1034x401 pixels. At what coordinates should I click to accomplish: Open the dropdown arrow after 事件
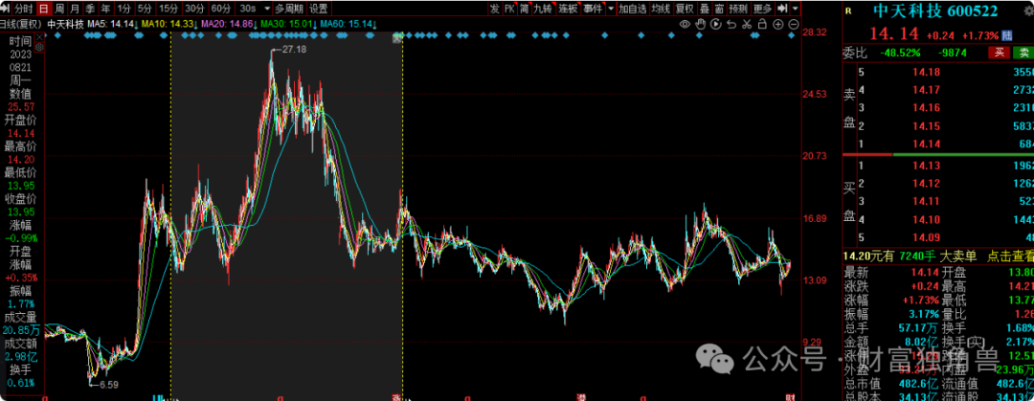[611, 9]
